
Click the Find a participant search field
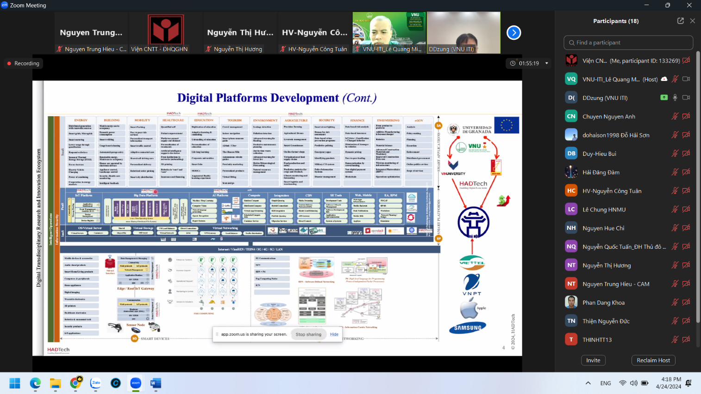click(628, 43)
